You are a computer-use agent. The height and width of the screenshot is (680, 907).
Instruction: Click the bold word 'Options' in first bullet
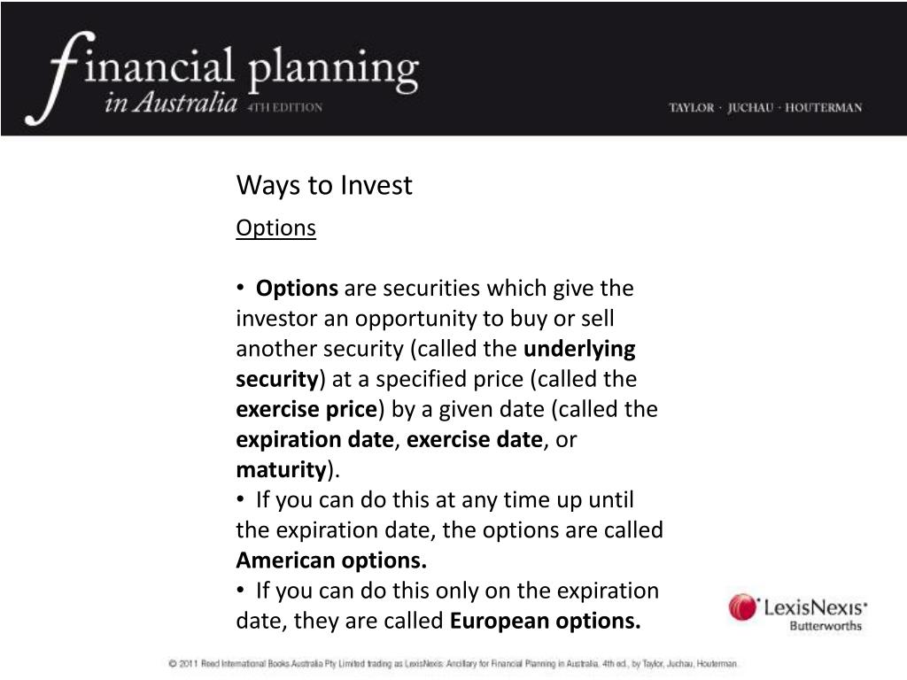297,288
